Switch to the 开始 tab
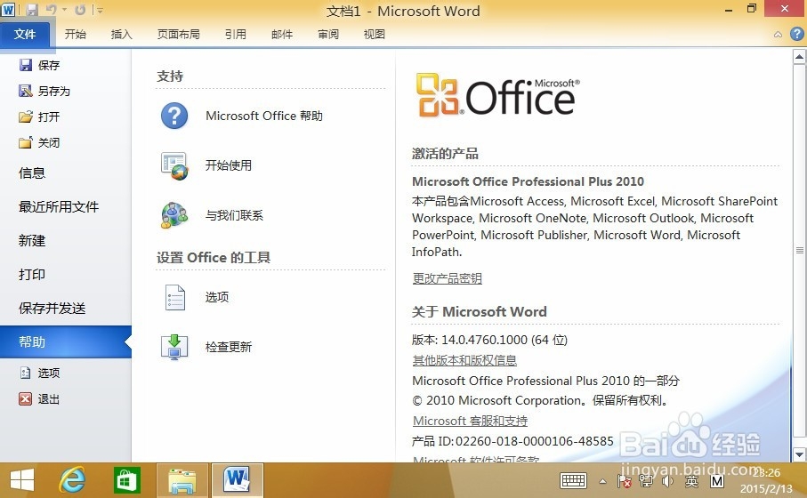 75,35
